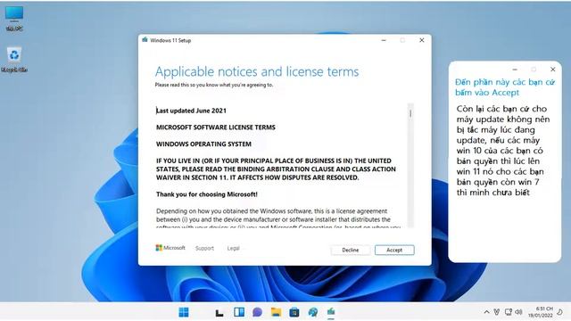Click the "Last updated June 2021" line
Viewport: 571px width, 321px height.
(191, 111)
